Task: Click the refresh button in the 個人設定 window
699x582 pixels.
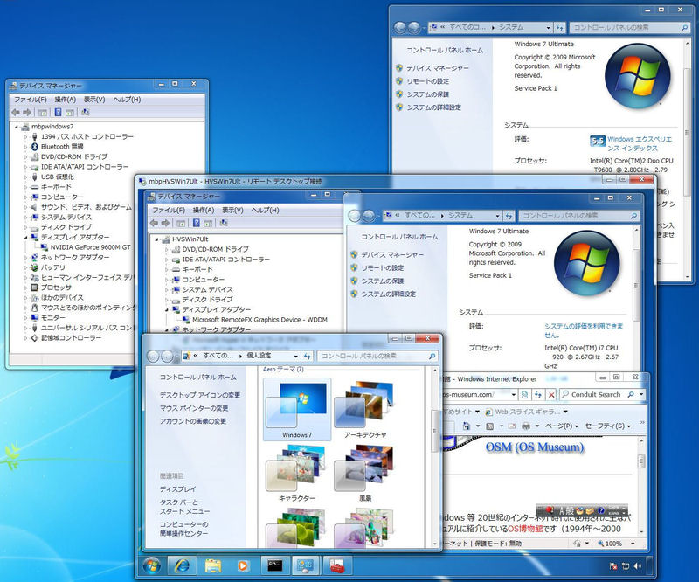Action: (x=308, y=356)
